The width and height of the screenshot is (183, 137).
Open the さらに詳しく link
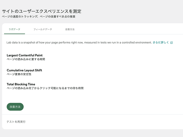click(x=161, y=42)
